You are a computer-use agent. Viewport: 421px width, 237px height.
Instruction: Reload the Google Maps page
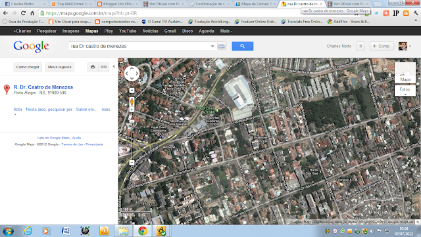[x=24, y=13]
